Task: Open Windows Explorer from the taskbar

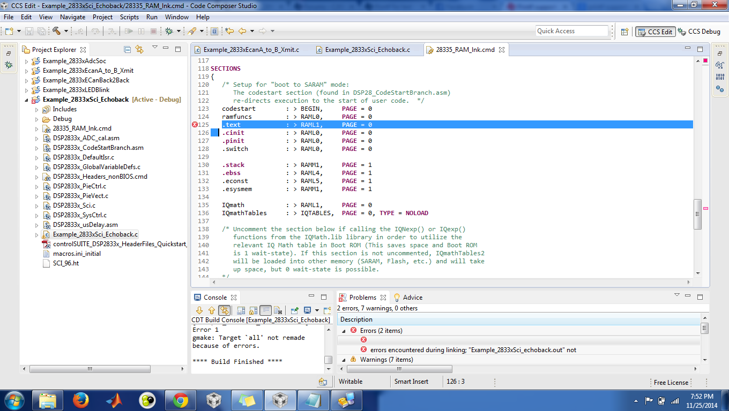Action: point(48,400)
